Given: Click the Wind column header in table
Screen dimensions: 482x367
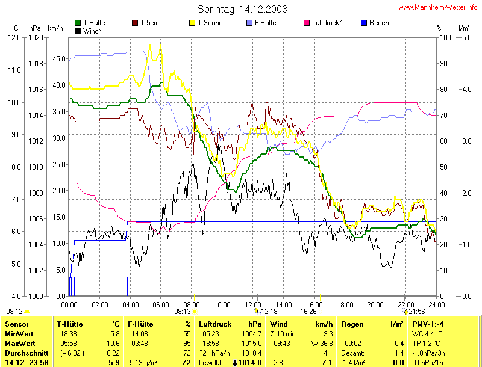Looking at the screenshot, I should [279, 324].
